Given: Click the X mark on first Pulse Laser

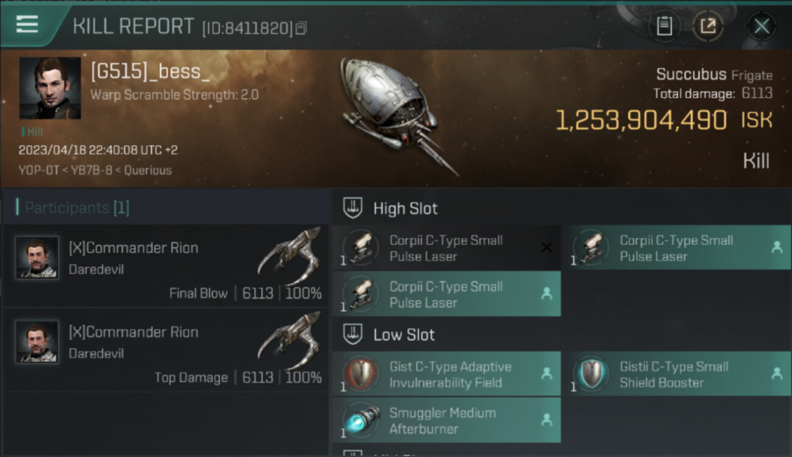Looking at the screenshot, I should 546,247.
